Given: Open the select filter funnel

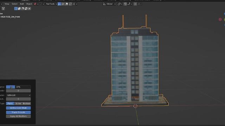Looking at the screenshot, I should coord(3,9).
